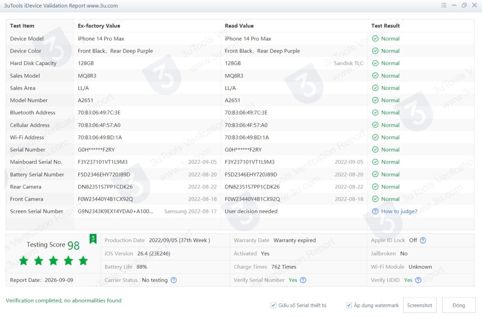
Task: Click the Normal check icon for Device Model
Action: tap(375, 39)
